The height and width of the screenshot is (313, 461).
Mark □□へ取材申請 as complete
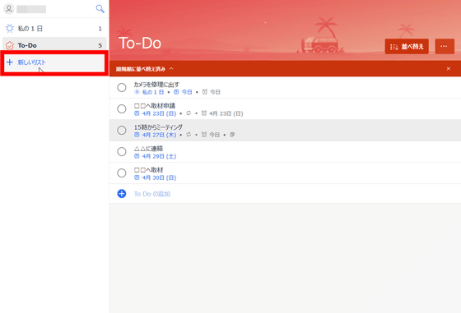point(122,108)
